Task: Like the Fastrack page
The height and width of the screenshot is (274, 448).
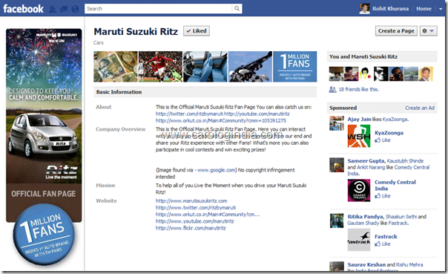Action: tap(383, 244)
